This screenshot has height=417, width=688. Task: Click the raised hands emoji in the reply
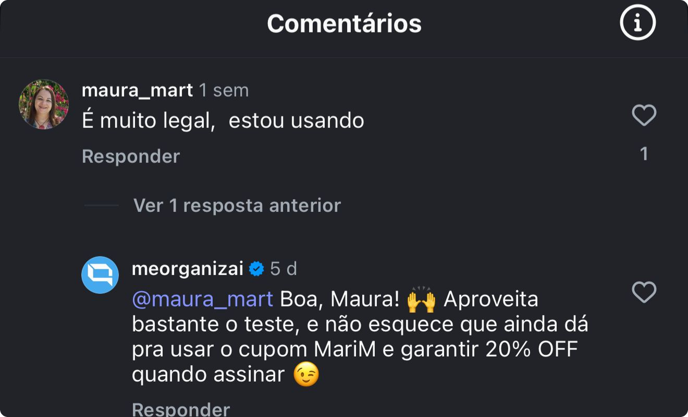421,299
